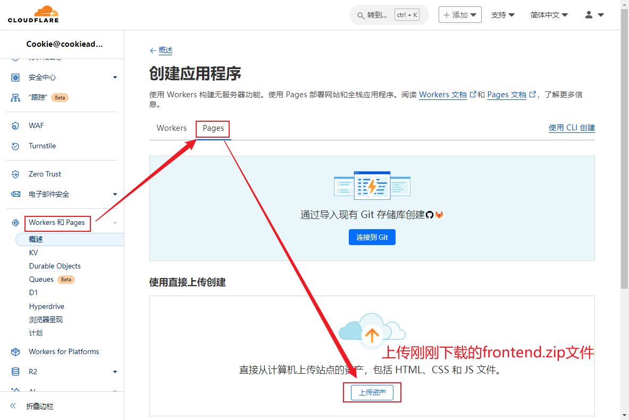Switch to the Workers tab

point(171,128)
